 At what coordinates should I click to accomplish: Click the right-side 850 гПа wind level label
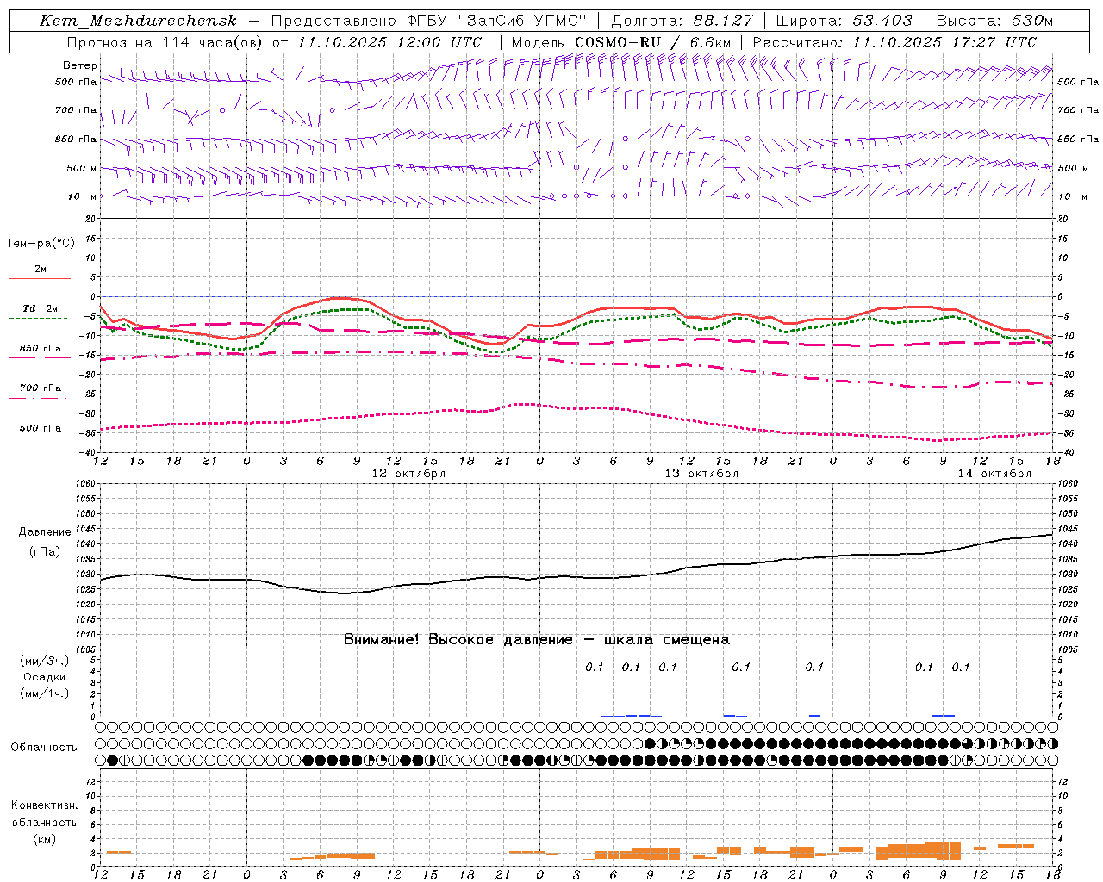[1078, 139]
